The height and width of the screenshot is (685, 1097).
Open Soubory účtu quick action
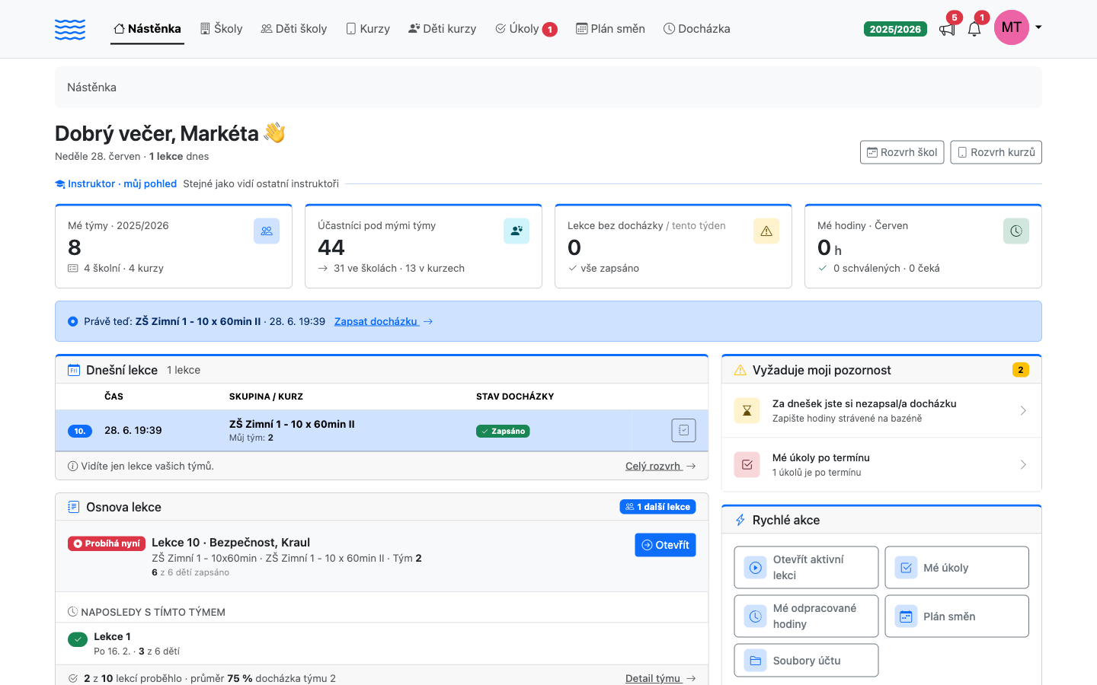tap(806, 661)
